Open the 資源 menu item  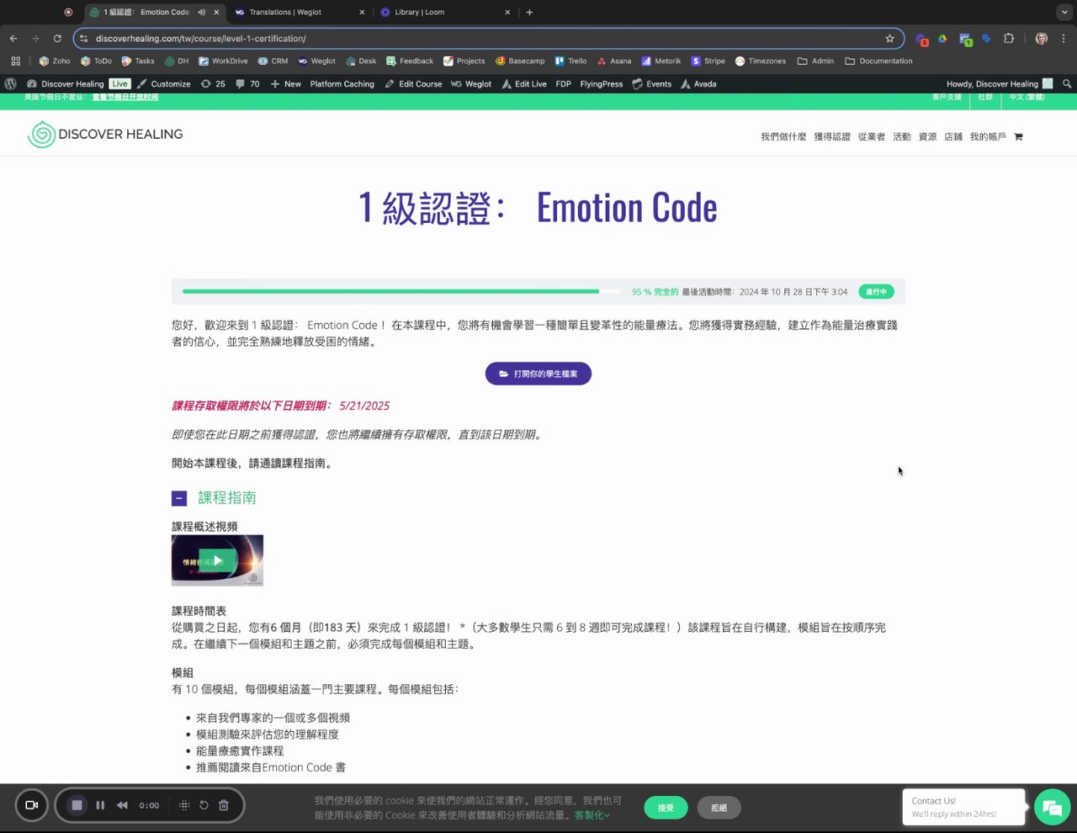tap(927, 136)
